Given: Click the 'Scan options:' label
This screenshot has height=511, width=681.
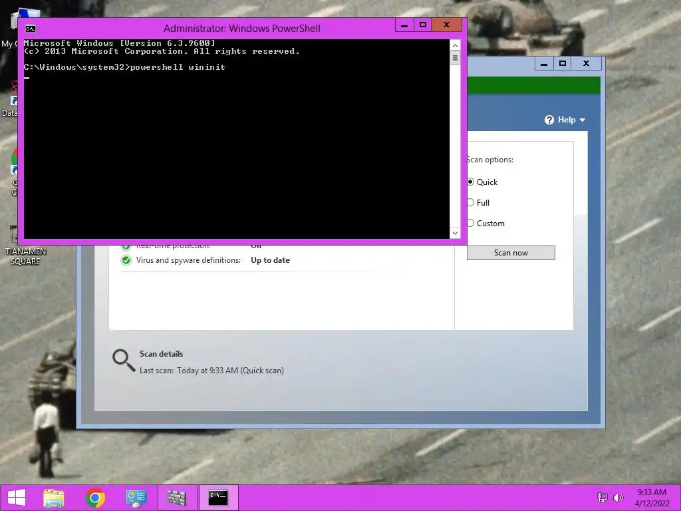Looking at the screenshot, I should (x=490, y=160).
